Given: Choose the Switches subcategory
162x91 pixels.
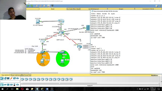Looking at the screenshot, I should click(5, 85).
